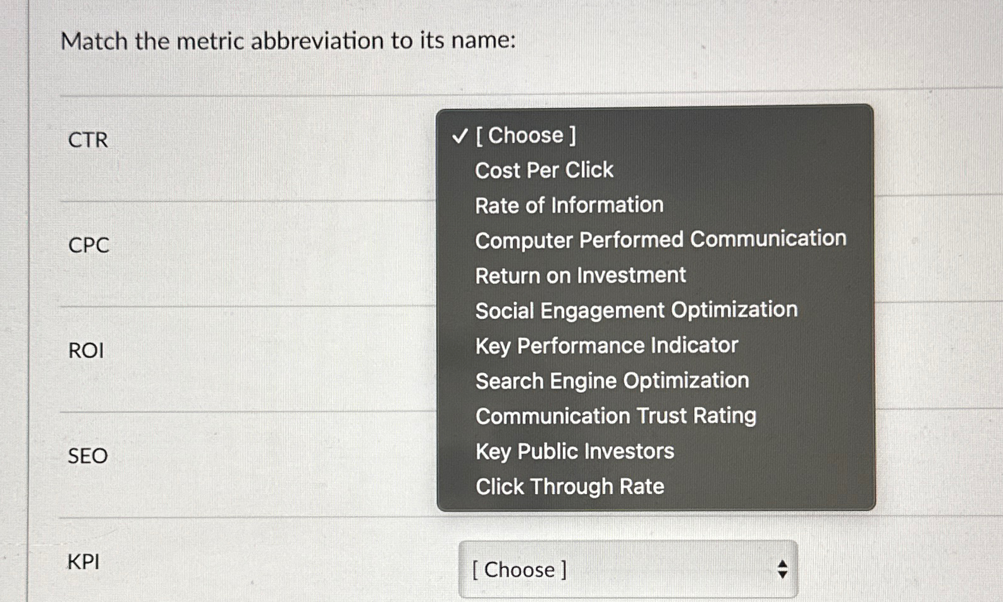Screen dimensions: 1003x602
Task: Choose "Communication Trust Rating" option
Action: tap(615, 416)
